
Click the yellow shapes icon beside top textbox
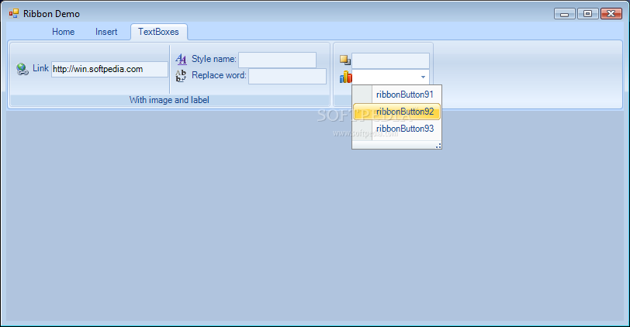pyautogui.click(x=345, y=60)
